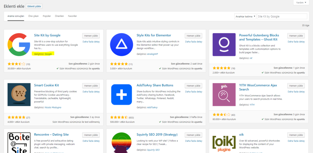Switch to Önerilen tab
Screen dimensions: 313x153
[x=60, y=16]
